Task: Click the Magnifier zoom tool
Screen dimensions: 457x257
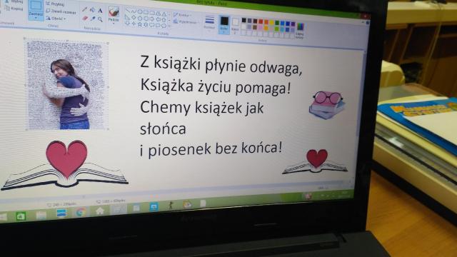Action: (x=100, y=19)
